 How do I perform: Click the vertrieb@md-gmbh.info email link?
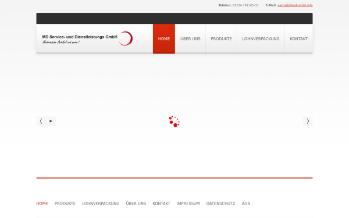(295, 5)
